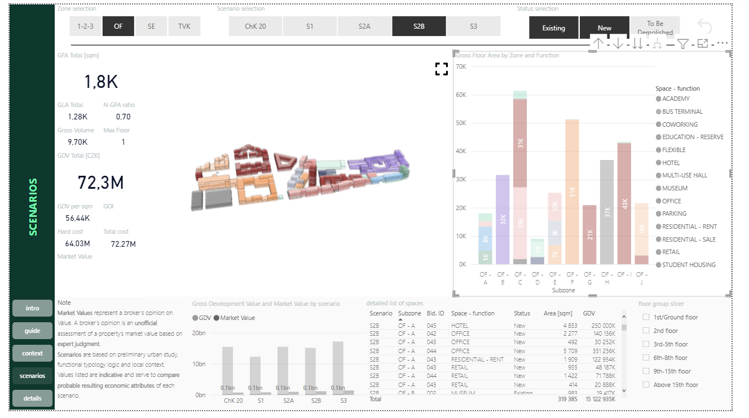Image resolution: width=749 pixels, height=418 pixels.
Task: Sort table by Scenario column header
Action: (x=381, y=313)
